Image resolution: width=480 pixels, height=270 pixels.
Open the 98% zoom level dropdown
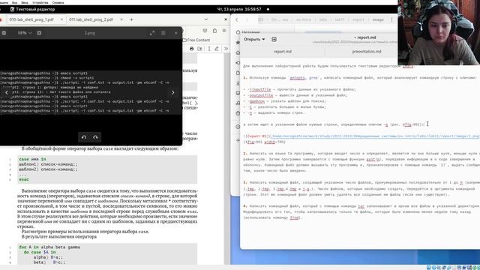[x=25, y=33]
